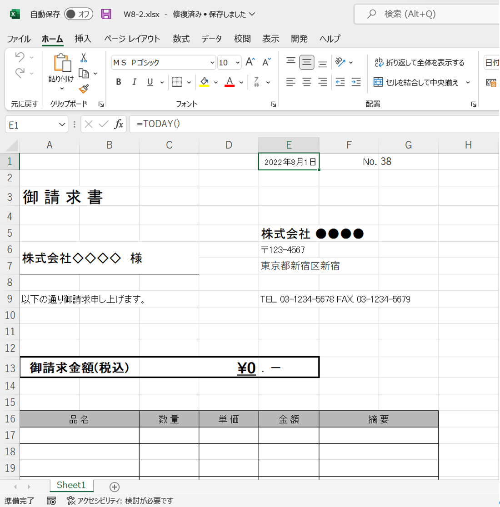The width and height of the screenshot is (500, 507).
Task: Select the Format Painter tool
Action: pyautogui.click(x=84, y=89)
